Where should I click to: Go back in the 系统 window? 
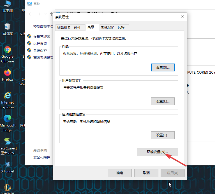pos(31,14)
